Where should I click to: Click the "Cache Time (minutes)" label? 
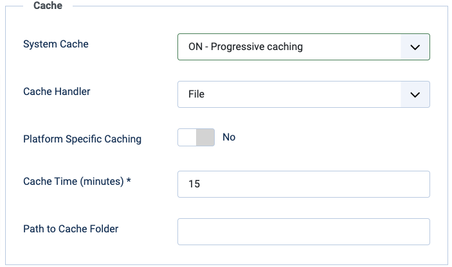click(73, 182)
